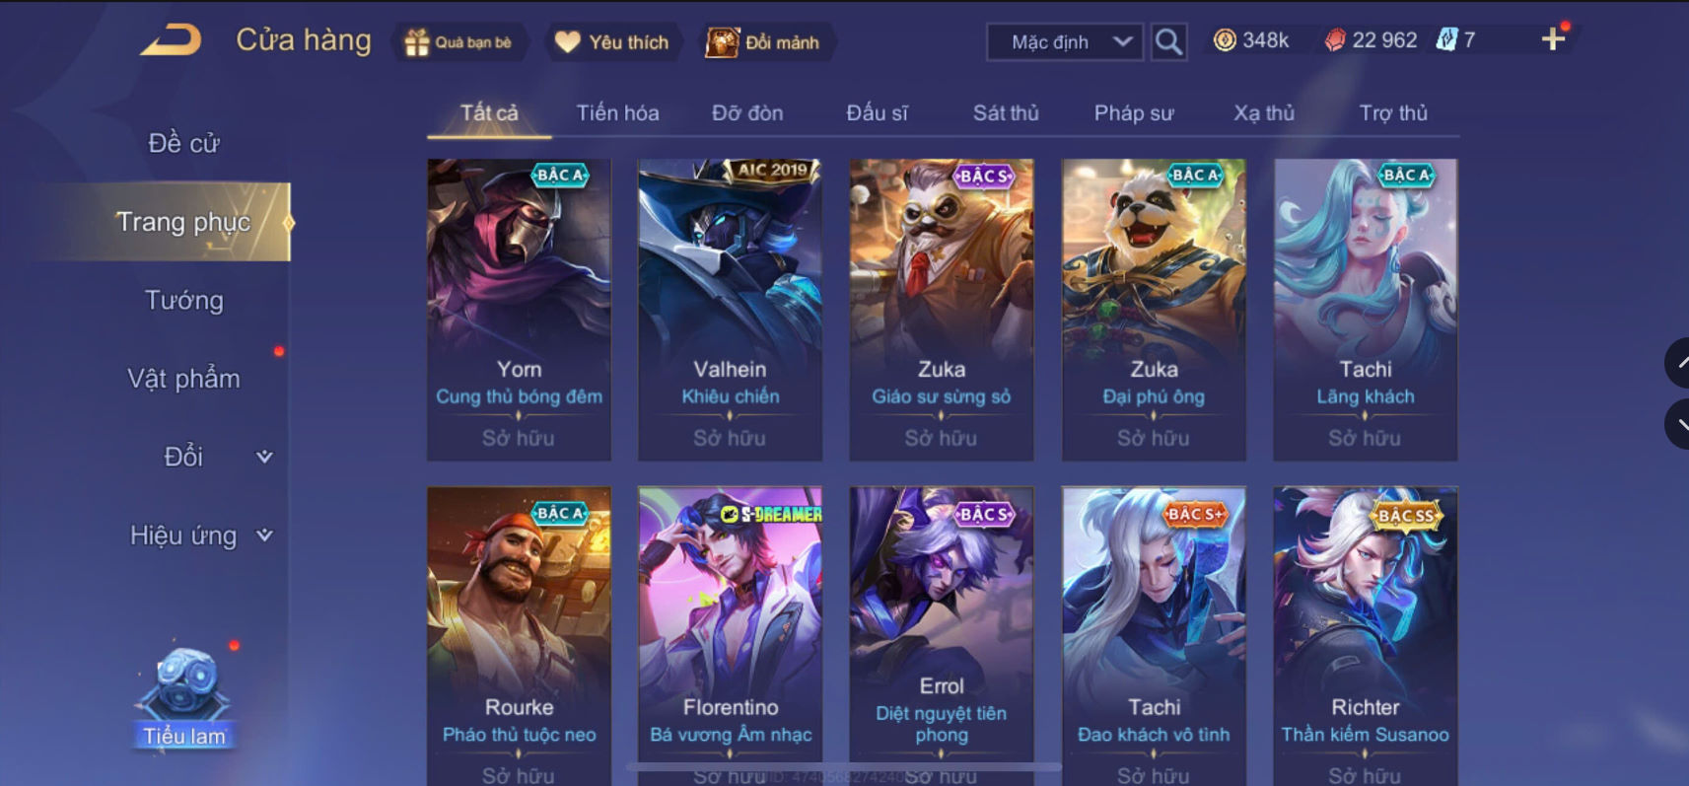This screenshot has width=1689, height=786.
Task: Open the Đề cử section
Action: point(184,143)
